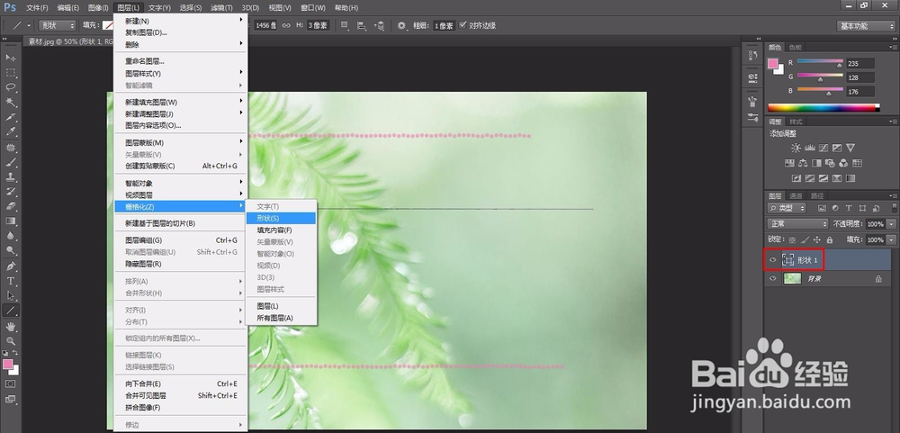
Task: Open the 形状 tool mode dropdown
Action: tap(57, 25)
